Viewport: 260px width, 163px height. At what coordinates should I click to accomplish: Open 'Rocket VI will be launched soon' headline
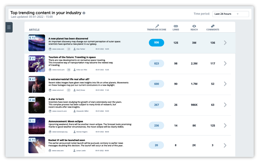click(67, 140)
